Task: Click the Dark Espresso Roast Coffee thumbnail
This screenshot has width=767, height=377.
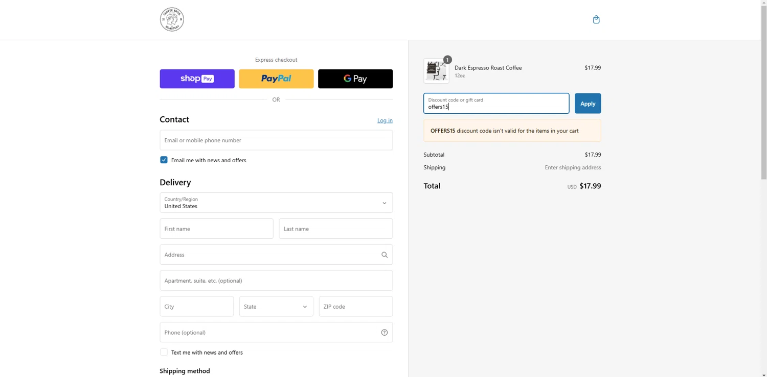Action: point(436,70)
